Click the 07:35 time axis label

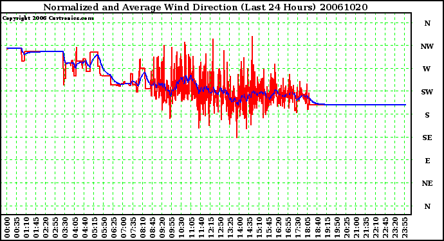click(133, 228)
